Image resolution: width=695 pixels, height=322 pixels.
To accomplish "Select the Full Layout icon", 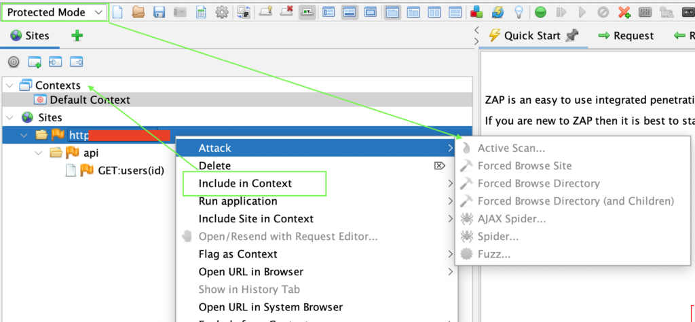I will tap(370, 12).
